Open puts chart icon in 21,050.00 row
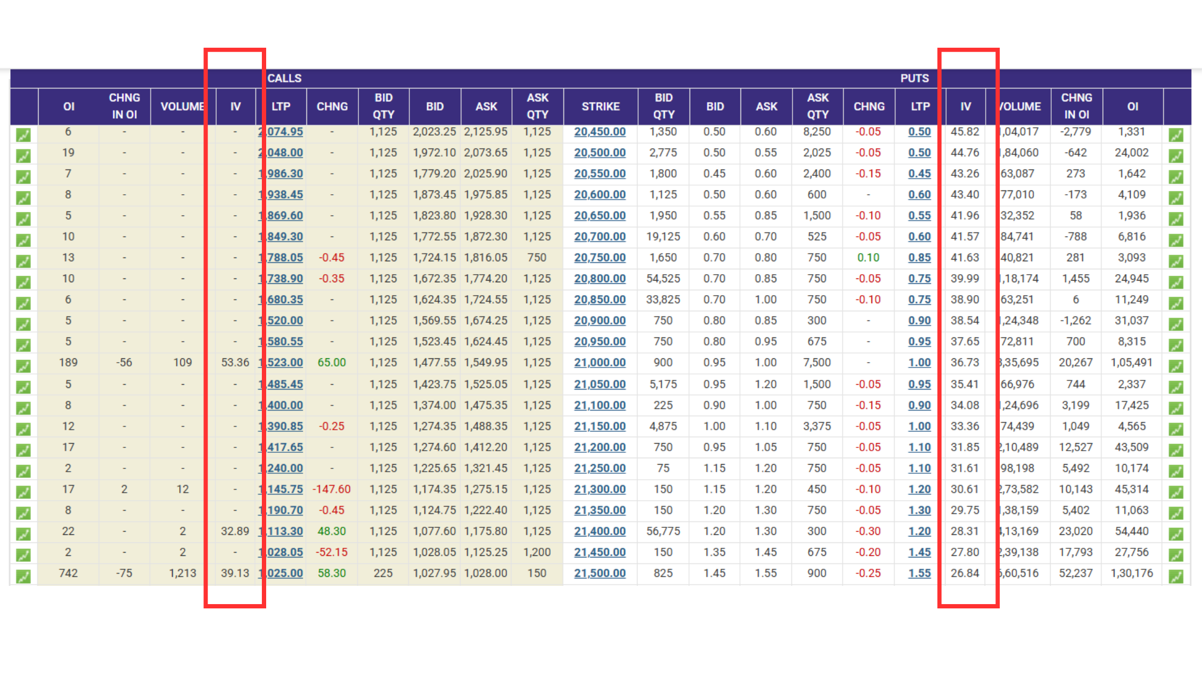The image size is (1202, 676). point(1176,387)
